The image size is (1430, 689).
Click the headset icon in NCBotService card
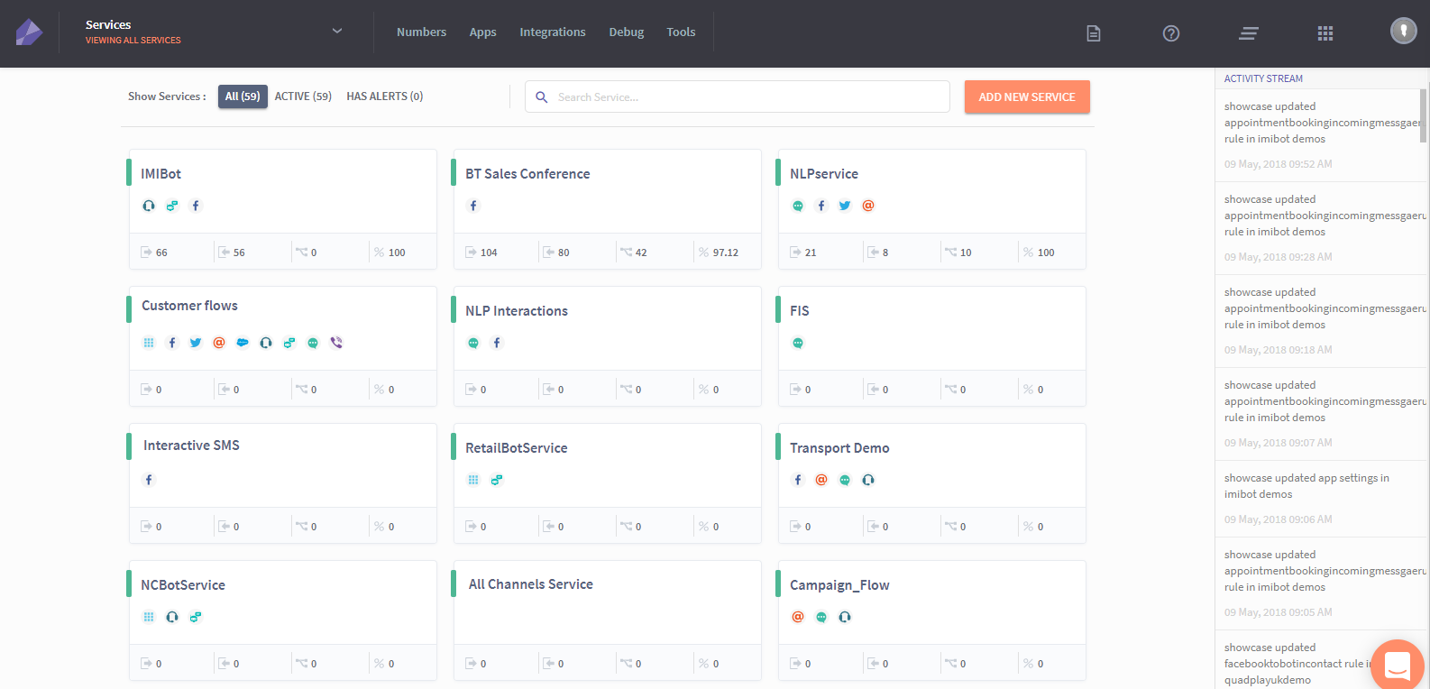172,617
